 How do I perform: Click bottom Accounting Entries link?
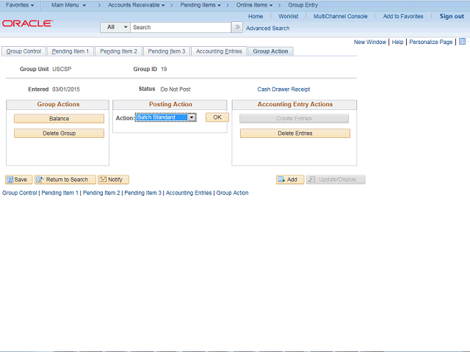[x=189, y=193]
